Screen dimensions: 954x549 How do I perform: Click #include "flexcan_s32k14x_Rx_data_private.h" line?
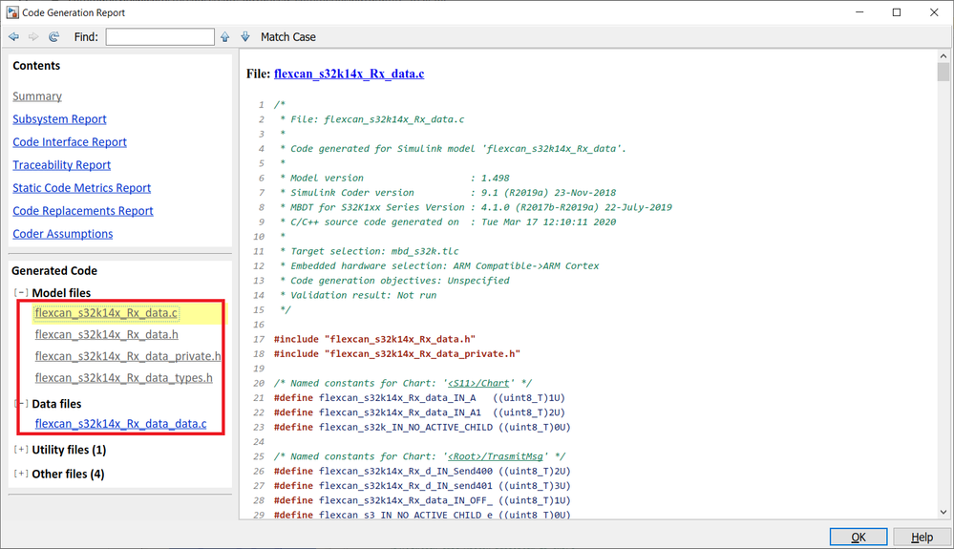click(x=397, y=354)
